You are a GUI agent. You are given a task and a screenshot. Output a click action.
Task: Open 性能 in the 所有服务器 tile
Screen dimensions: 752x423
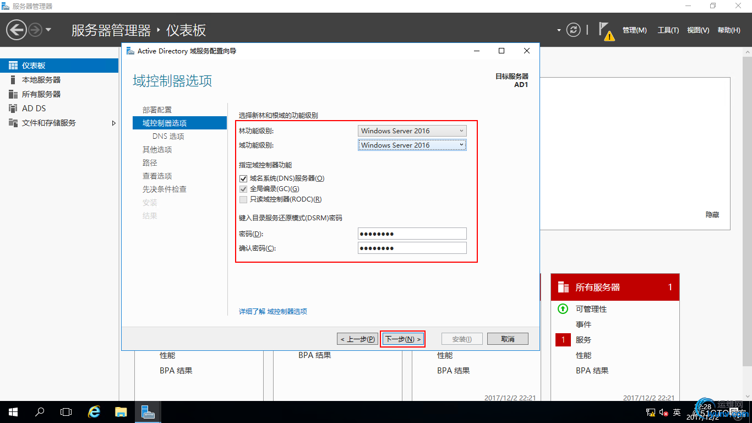[584, 355]
